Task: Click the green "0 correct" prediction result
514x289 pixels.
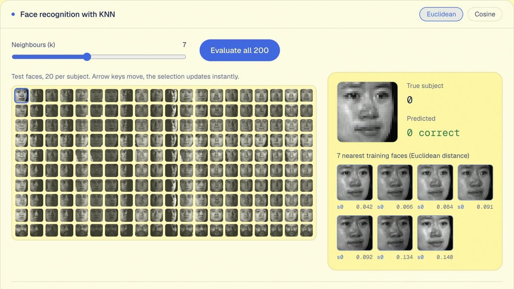Action: pos(433,133)
